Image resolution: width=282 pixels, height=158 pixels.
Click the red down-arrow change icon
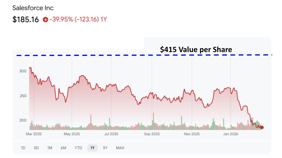[45, 20]
